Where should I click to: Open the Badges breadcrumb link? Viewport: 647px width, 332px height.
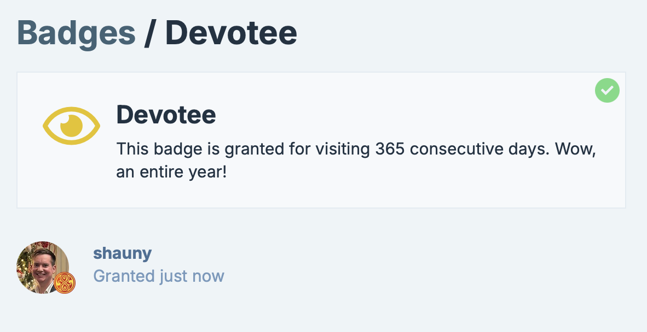(76, 34)
